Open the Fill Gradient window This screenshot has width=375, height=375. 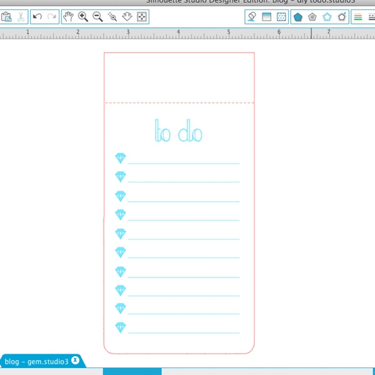(x=266, y=17)
